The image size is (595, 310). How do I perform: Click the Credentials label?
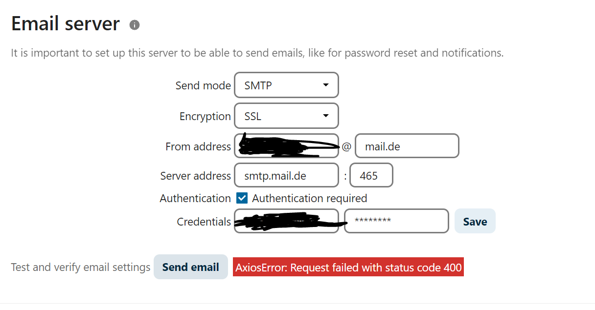(204, 222)
